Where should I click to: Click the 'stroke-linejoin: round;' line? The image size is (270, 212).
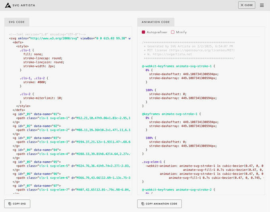[x=44, y=62]
